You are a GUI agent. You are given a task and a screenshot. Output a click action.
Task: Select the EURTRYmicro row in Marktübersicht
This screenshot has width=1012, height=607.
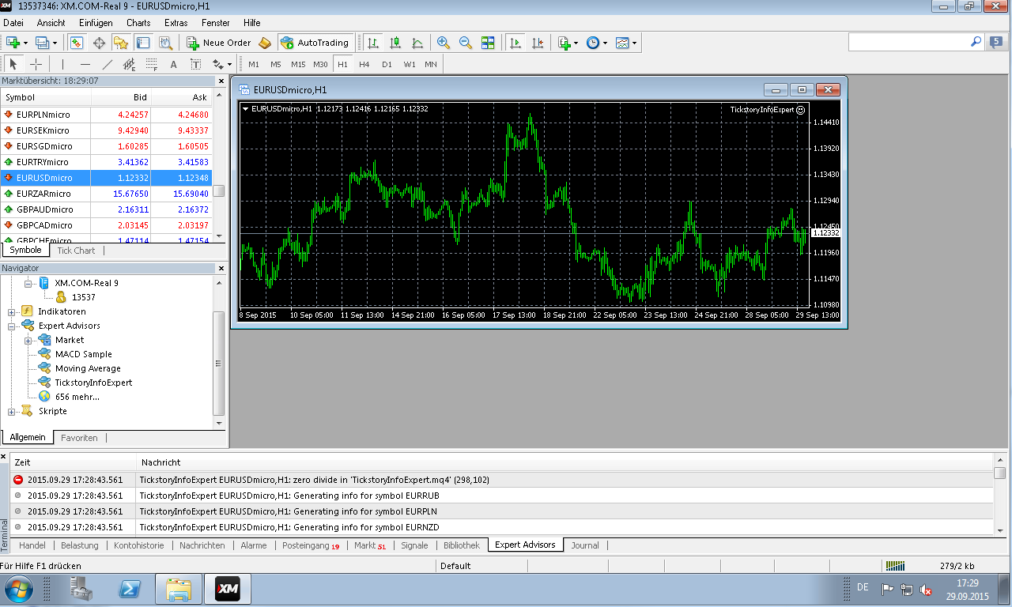(107, 162)
